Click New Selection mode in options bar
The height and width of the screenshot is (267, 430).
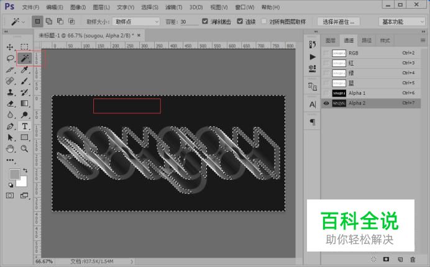[37, 21]
